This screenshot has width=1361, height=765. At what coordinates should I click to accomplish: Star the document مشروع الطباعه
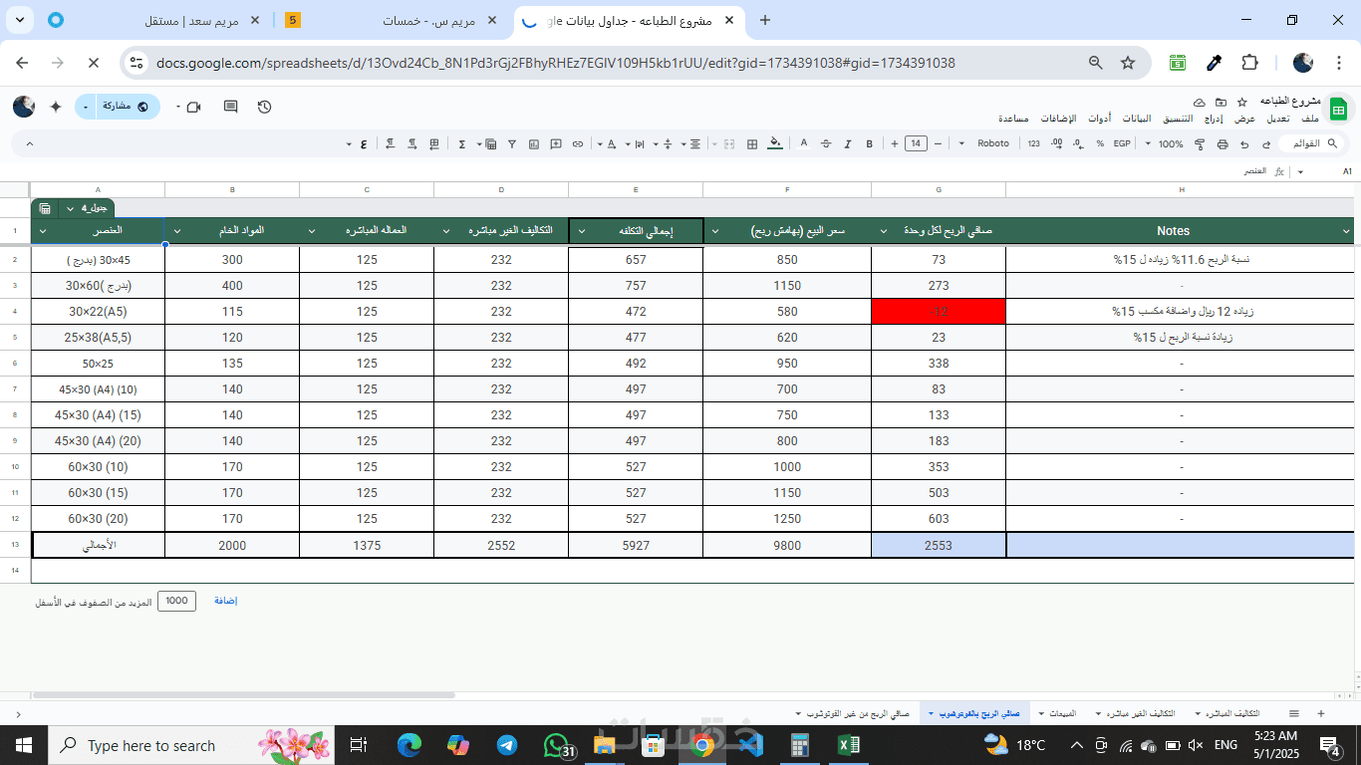1242,103
